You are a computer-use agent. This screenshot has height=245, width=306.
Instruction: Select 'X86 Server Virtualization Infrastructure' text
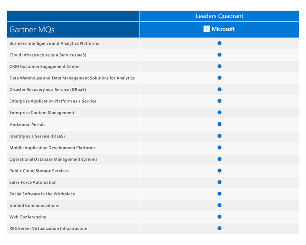click(x=48, y=228)
